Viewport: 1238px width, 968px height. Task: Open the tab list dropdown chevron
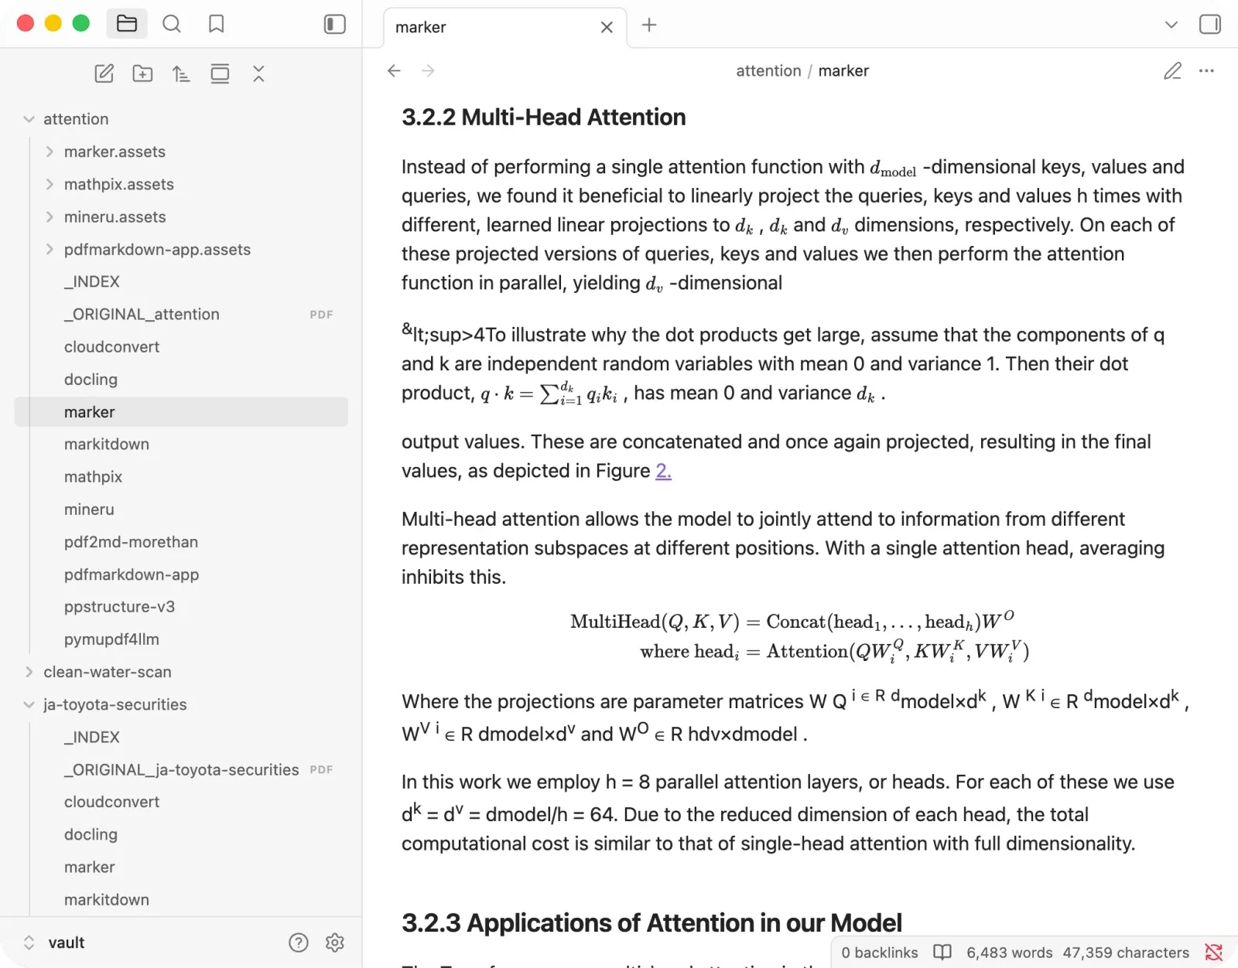[1171, 25]
